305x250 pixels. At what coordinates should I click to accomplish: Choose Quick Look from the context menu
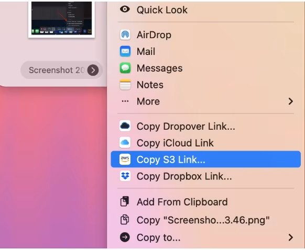click(205, 10)
